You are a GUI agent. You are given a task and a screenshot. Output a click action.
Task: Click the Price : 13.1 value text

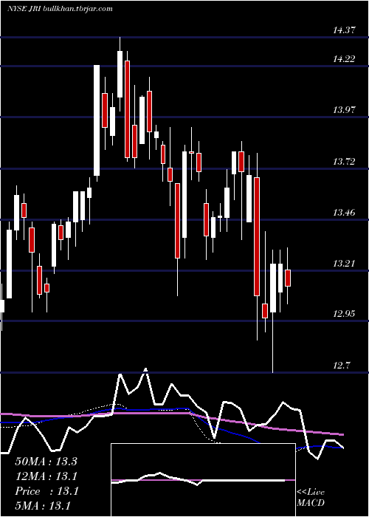click(46, 491)
